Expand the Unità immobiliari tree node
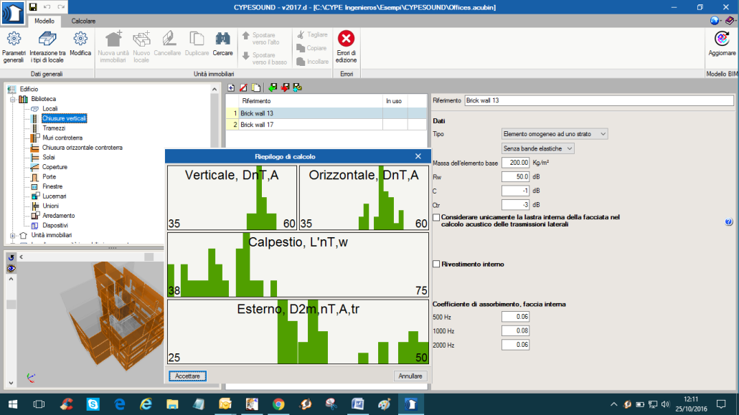The height and width of the screenshot is (415, 739). pos(13,235)
